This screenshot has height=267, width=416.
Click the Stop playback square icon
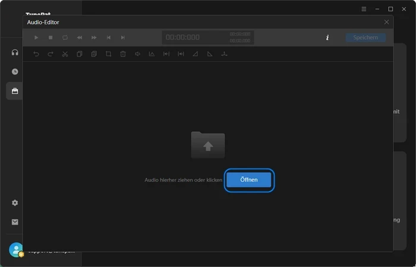tap(51, 37)
